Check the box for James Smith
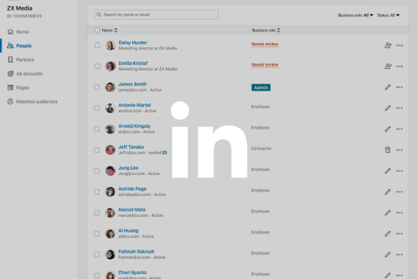418x279 pixels. click(x=97, y=88)
